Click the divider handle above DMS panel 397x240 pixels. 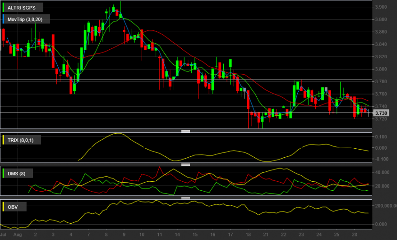click(x=185, y=165)
